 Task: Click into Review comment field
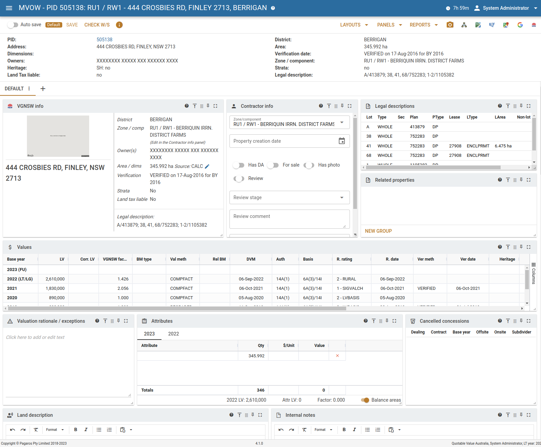[290, 219]
